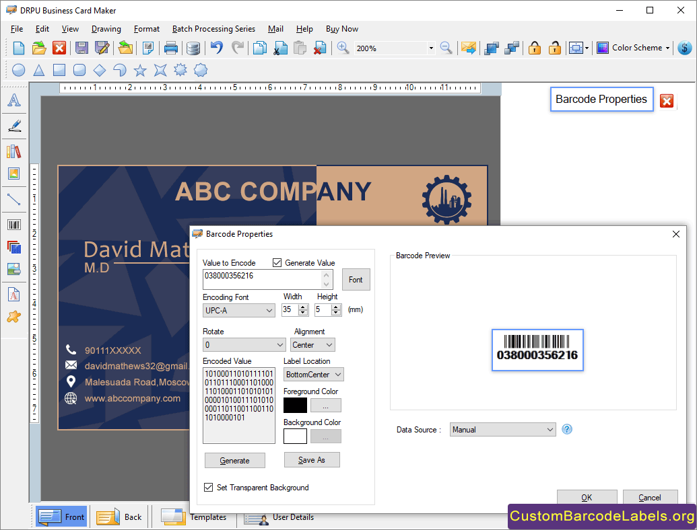Select the diamond shape tool
Screen dimensions: 697x530
100,70
